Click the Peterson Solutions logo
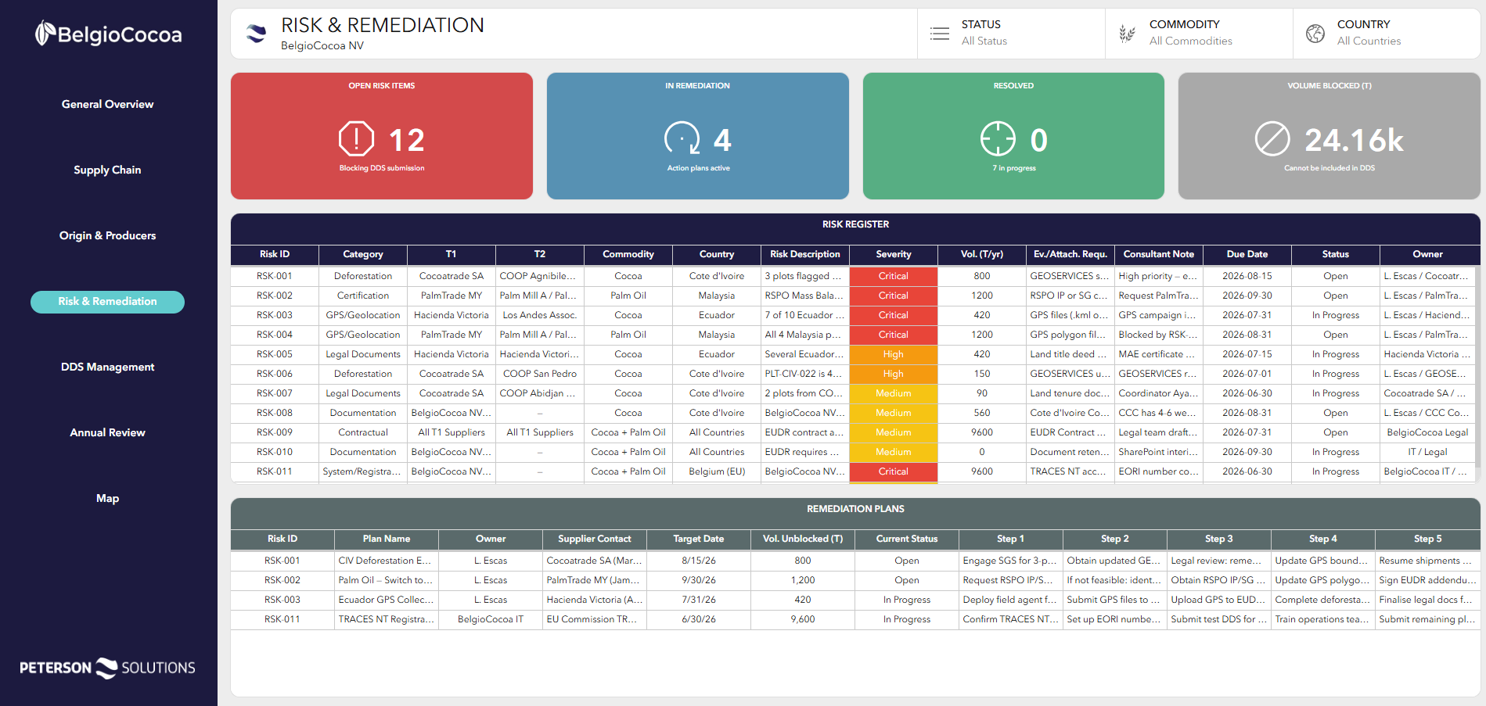This screenshot has width=1486, height=706. (108, 668)
